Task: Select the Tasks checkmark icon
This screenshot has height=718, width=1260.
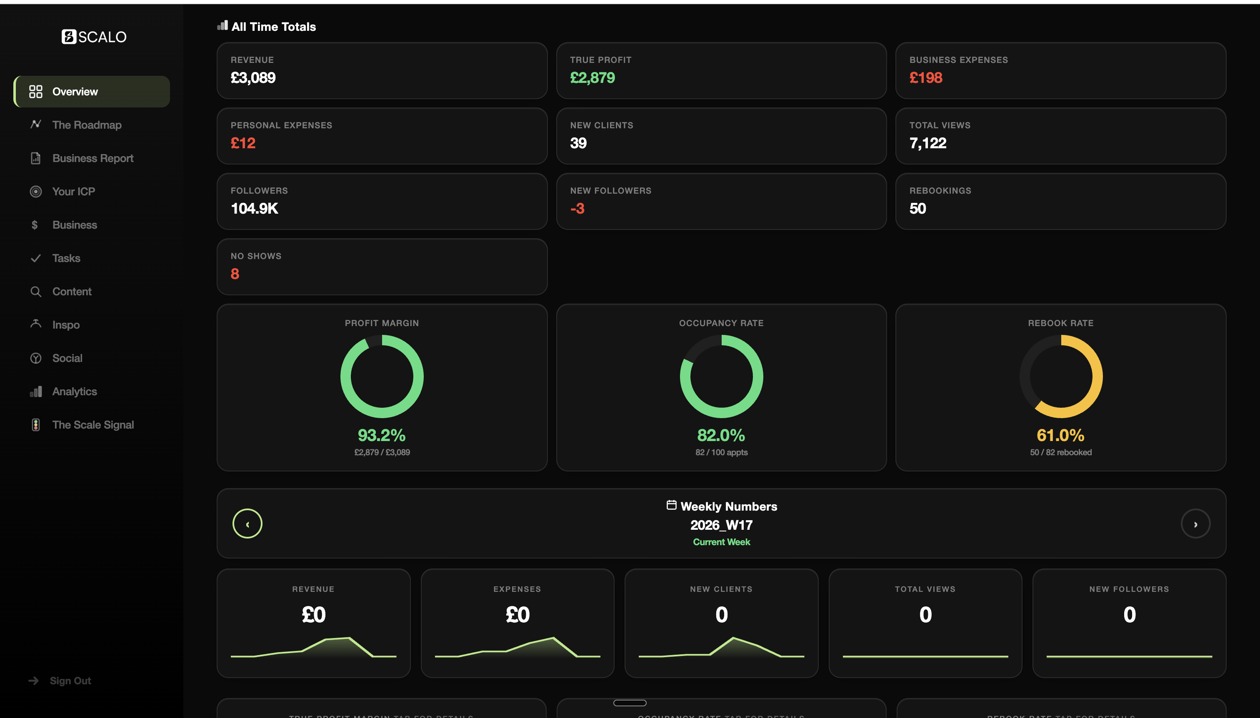Action: click(35, 258)
